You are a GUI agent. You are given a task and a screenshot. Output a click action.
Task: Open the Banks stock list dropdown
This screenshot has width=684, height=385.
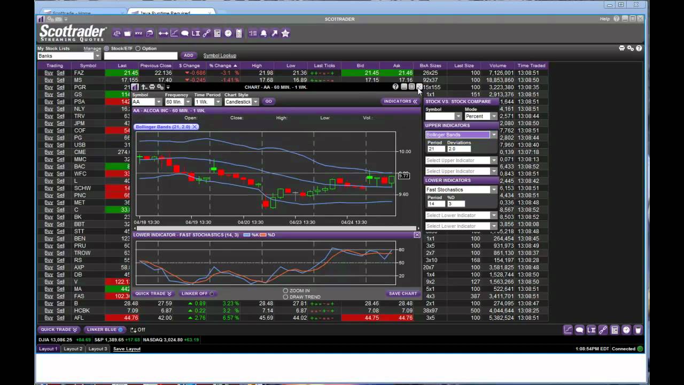point(97,56)
